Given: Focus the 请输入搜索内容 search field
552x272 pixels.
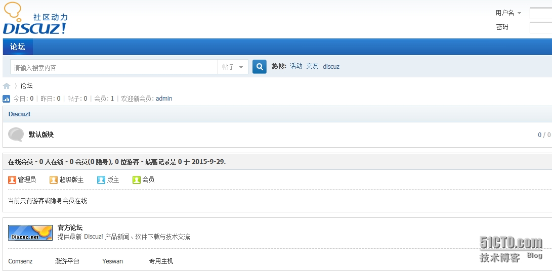Looking at the screenshot, I should (x=114, y=67).
